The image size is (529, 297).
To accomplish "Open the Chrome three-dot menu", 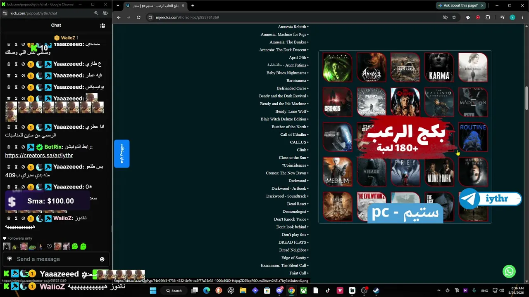I will [x=522, y=17].
